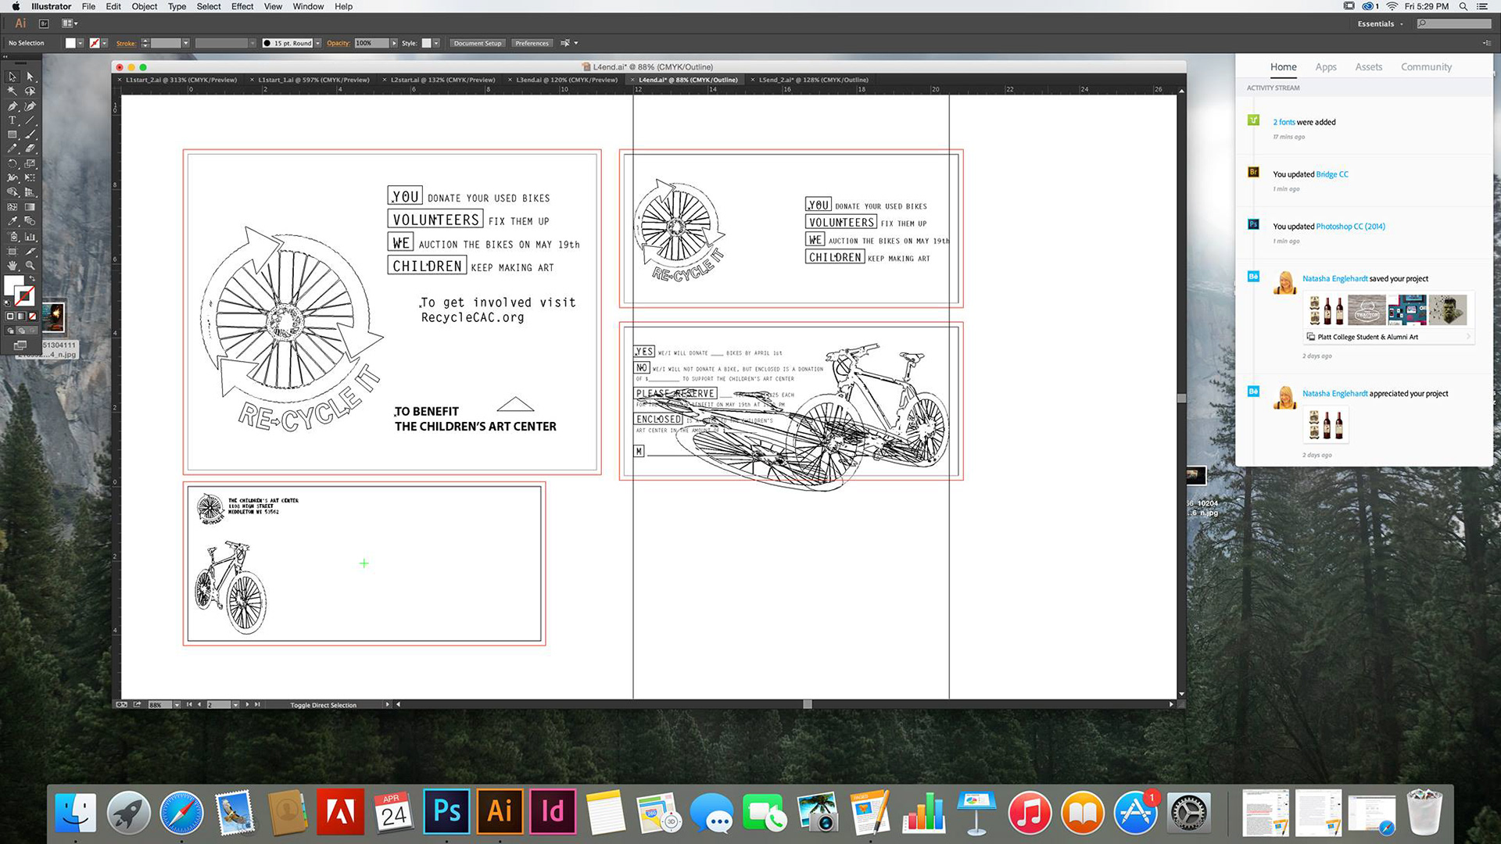Open the Style swatch dropdown
This screenshot has width=1501, height=844.
point(436,43)
